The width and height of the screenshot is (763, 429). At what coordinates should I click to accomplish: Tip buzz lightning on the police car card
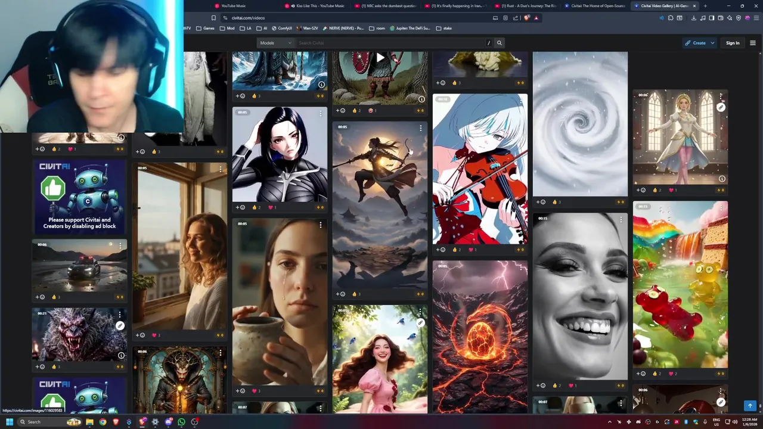tap(120, 297)
